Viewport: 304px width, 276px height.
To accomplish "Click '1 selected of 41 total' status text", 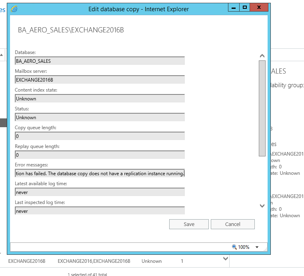I will tap(87, 274).
